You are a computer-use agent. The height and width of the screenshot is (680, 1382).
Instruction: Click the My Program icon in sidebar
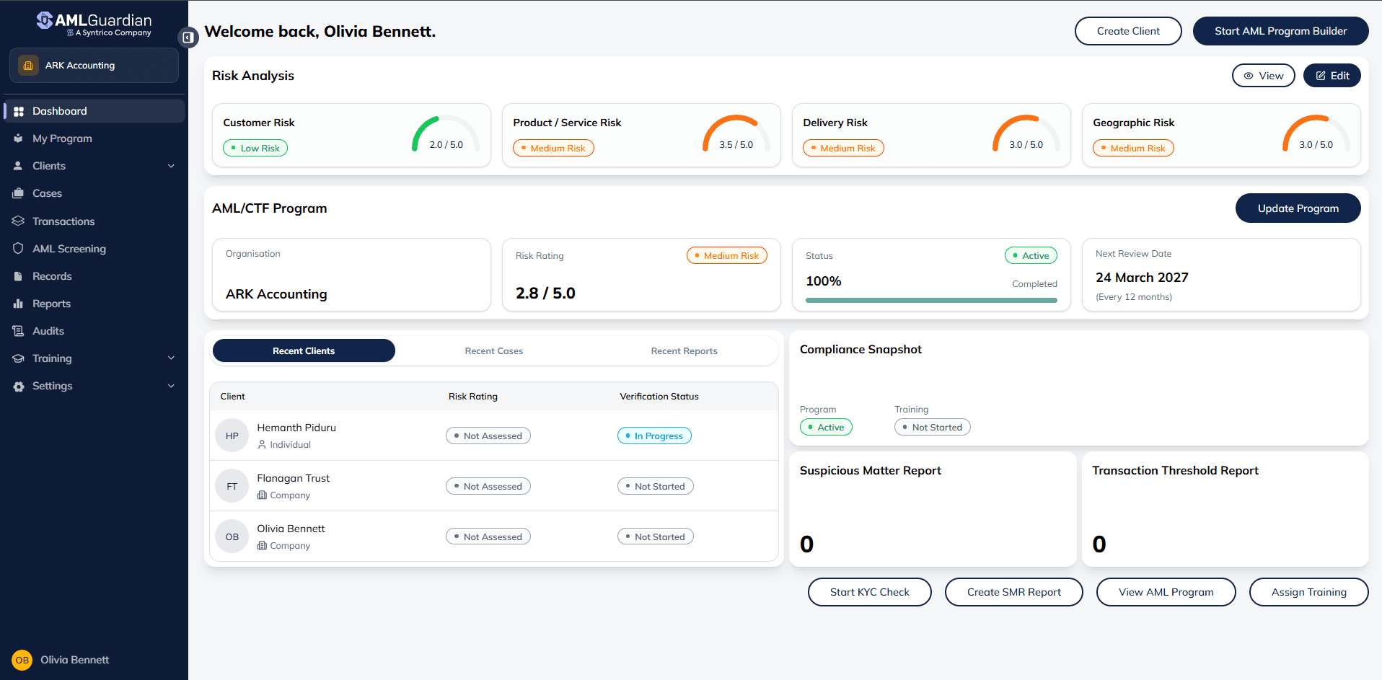(19, 138)
